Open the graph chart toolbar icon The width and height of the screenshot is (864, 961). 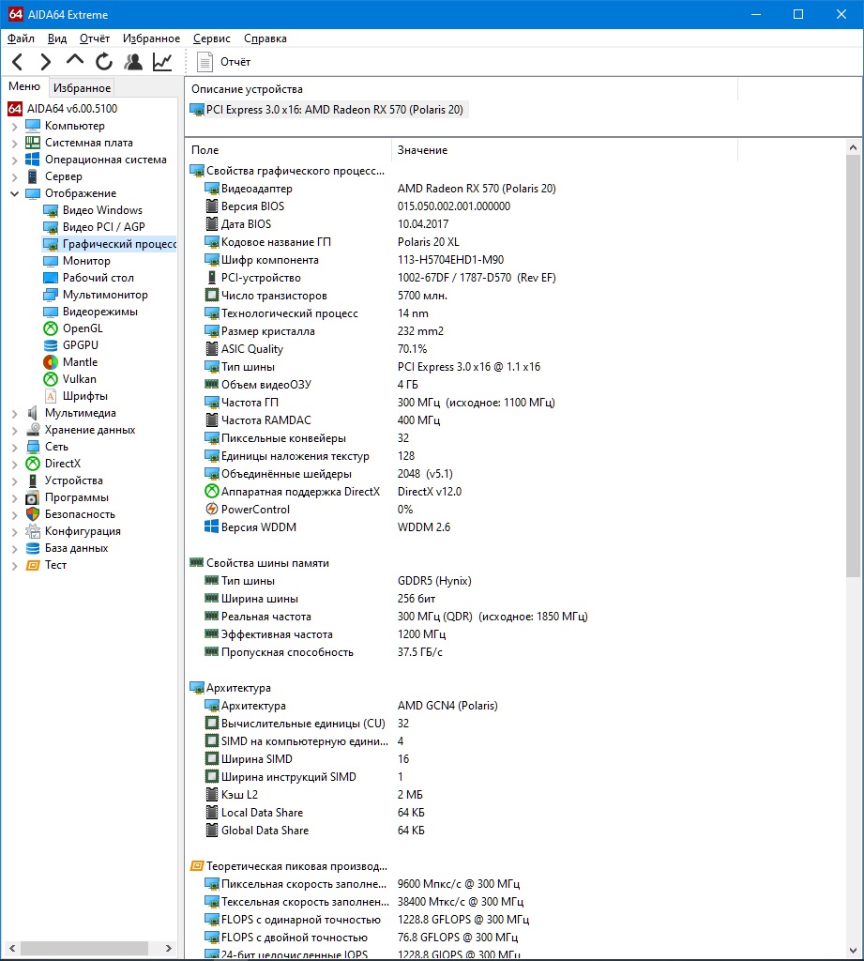(162, 62)
